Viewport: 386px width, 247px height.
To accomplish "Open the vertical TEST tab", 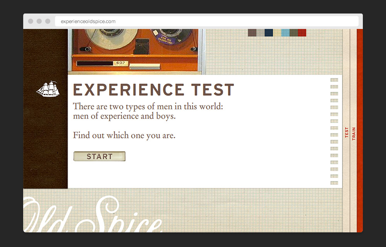I will click(347, 133).
